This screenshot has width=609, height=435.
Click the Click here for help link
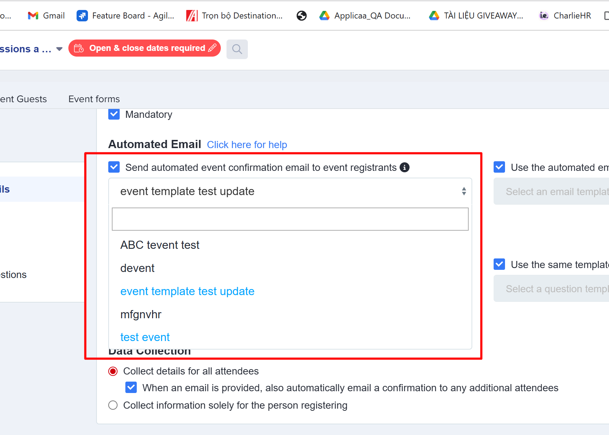point(247,145)
